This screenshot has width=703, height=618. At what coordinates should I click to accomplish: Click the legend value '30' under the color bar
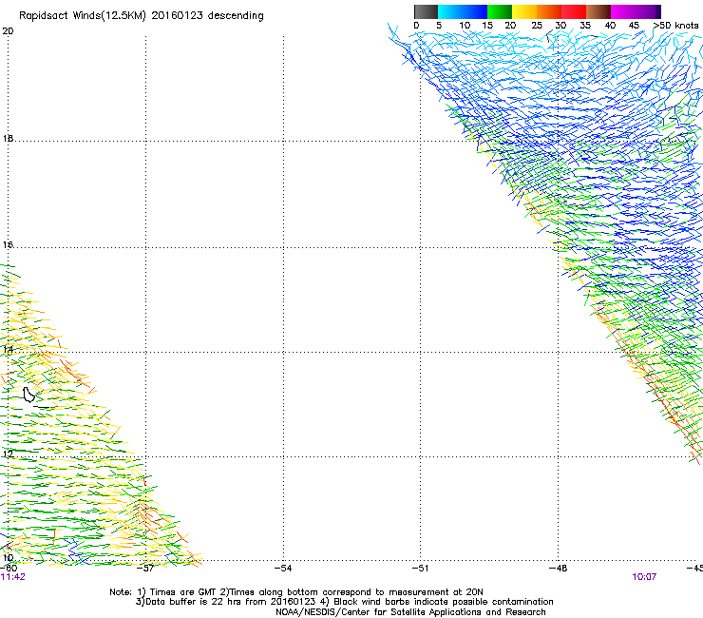coord(560,26)
